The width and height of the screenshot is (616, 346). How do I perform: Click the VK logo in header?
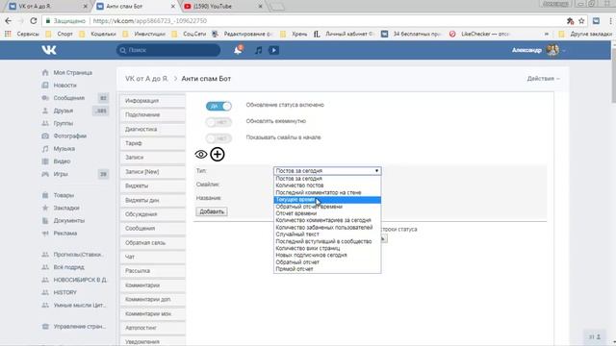[49, 50]
